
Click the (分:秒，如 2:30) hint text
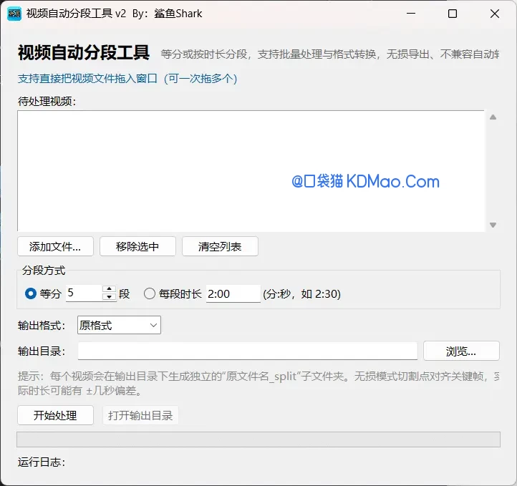pos(301,293)
